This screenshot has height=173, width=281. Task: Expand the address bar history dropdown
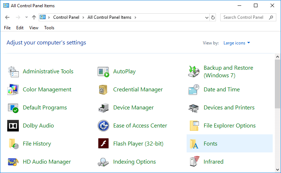coord(206,17)
